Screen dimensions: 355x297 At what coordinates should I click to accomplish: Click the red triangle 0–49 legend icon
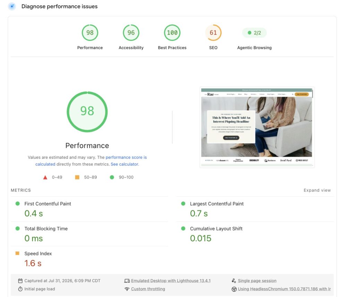pyautogui.click(x=45, y=177)
